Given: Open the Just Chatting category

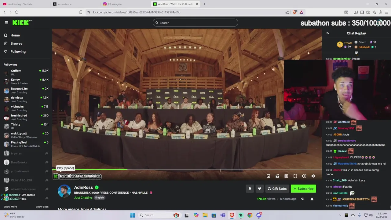Looking at the screenshot, I should (x=83, y=198).
